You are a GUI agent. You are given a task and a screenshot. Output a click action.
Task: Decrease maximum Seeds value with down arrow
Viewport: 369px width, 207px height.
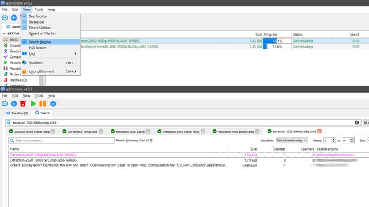point(352,141)
